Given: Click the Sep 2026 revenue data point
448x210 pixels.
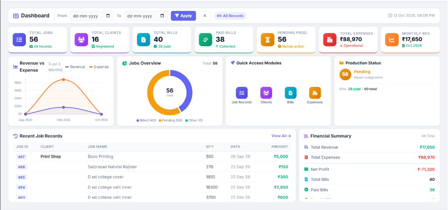Looking at the screenshot, I should 63,107.
